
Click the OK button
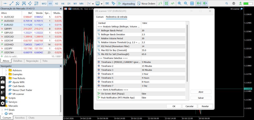click(174, 106)
